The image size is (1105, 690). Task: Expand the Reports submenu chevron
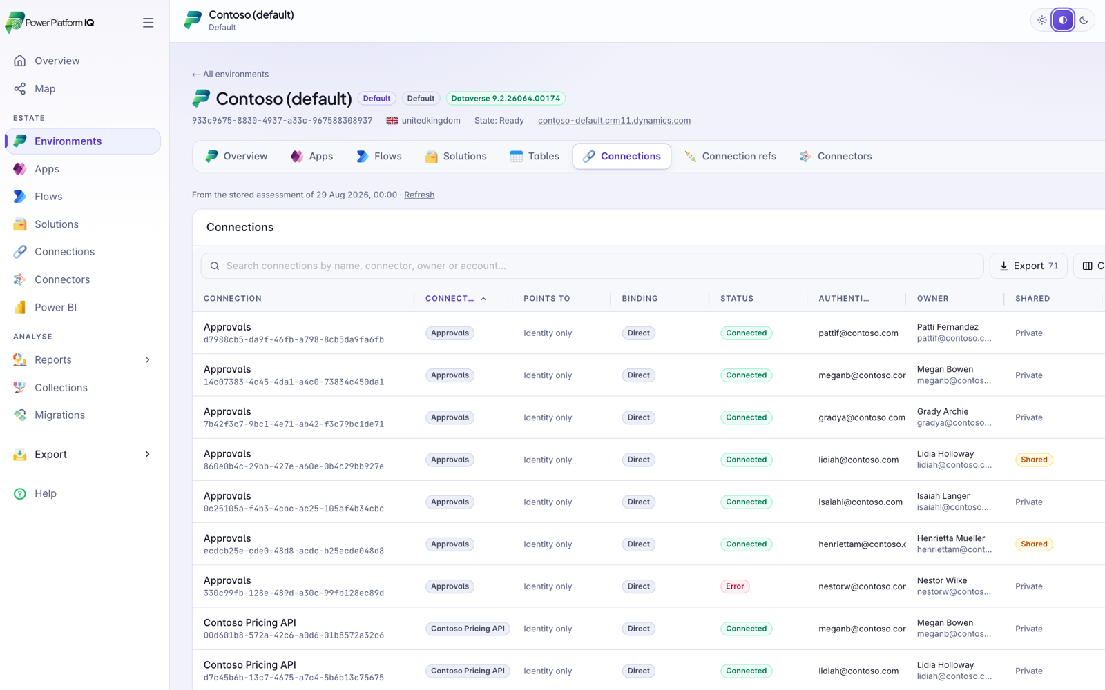(147, 360)
